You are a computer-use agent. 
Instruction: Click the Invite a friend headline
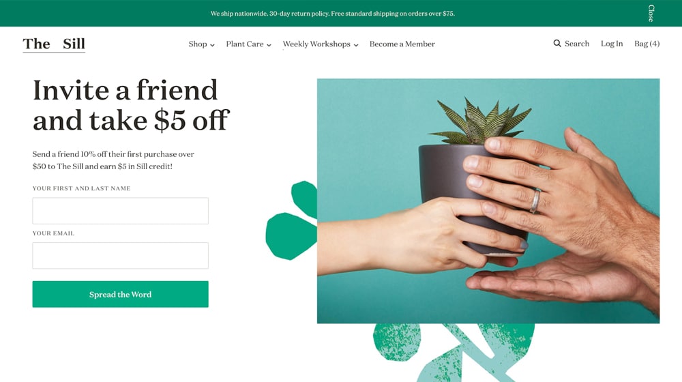[x=131, y=105]
